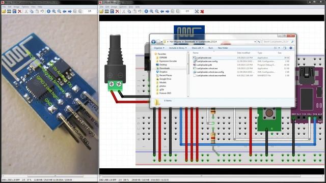Open Edit menu in left IrfanView window

coord(10,7)
